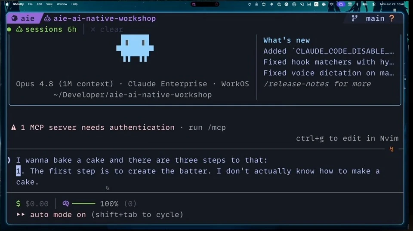Click the main branch name
This screenshot has height=231, width=413.
[x=375, y=18]
